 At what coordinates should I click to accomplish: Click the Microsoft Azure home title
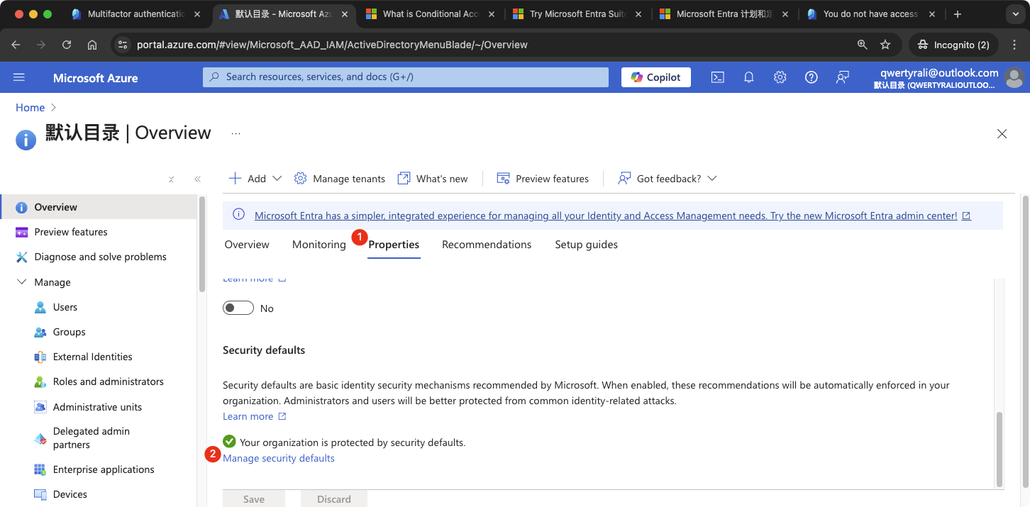pyautogui.click(x=96, y=78)
